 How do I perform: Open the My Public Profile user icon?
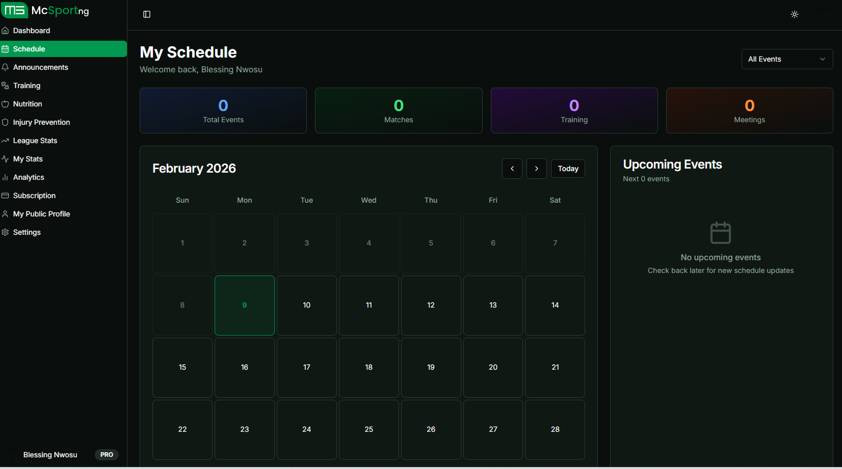point(5,213)
